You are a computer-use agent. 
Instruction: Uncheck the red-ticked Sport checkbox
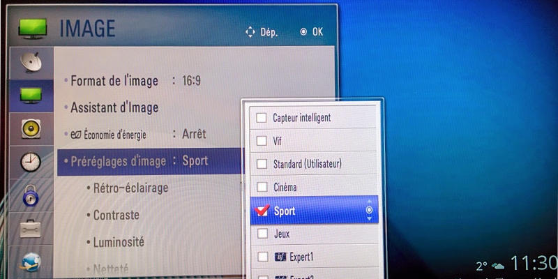[262, 211]
